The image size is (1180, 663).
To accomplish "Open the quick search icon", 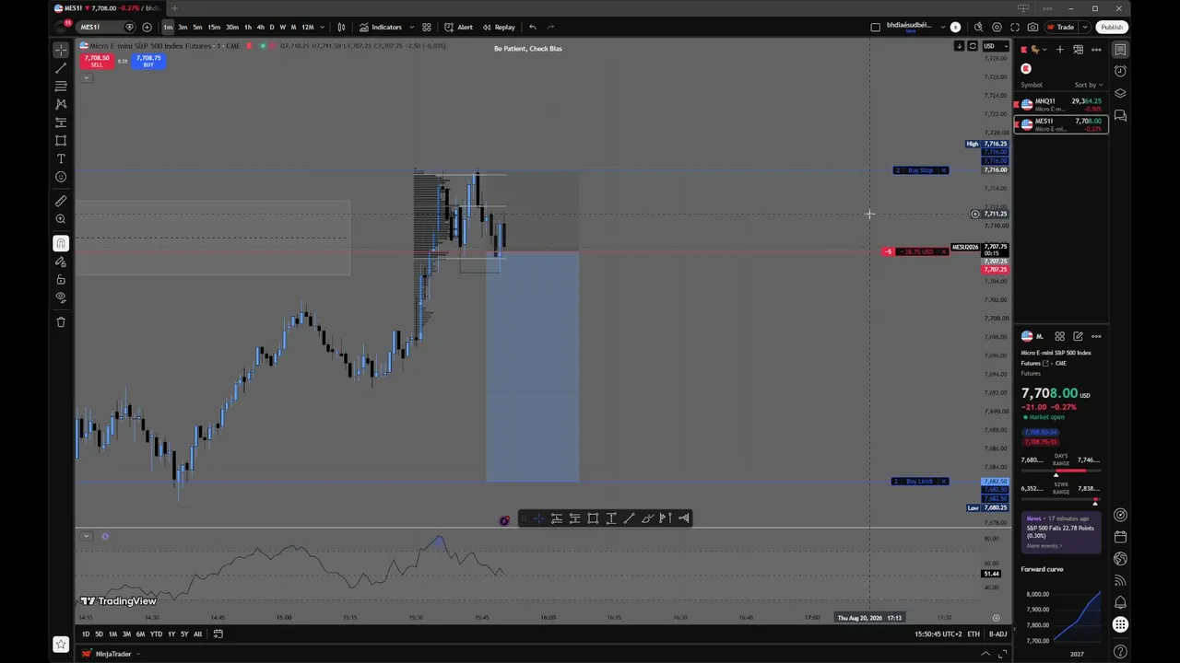I will [978, 27].
